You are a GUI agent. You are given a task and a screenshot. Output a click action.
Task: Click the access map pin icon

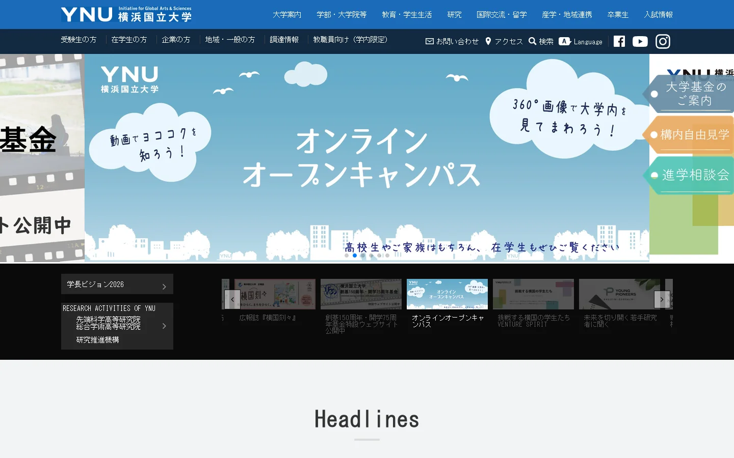click(x=488, y=41)
